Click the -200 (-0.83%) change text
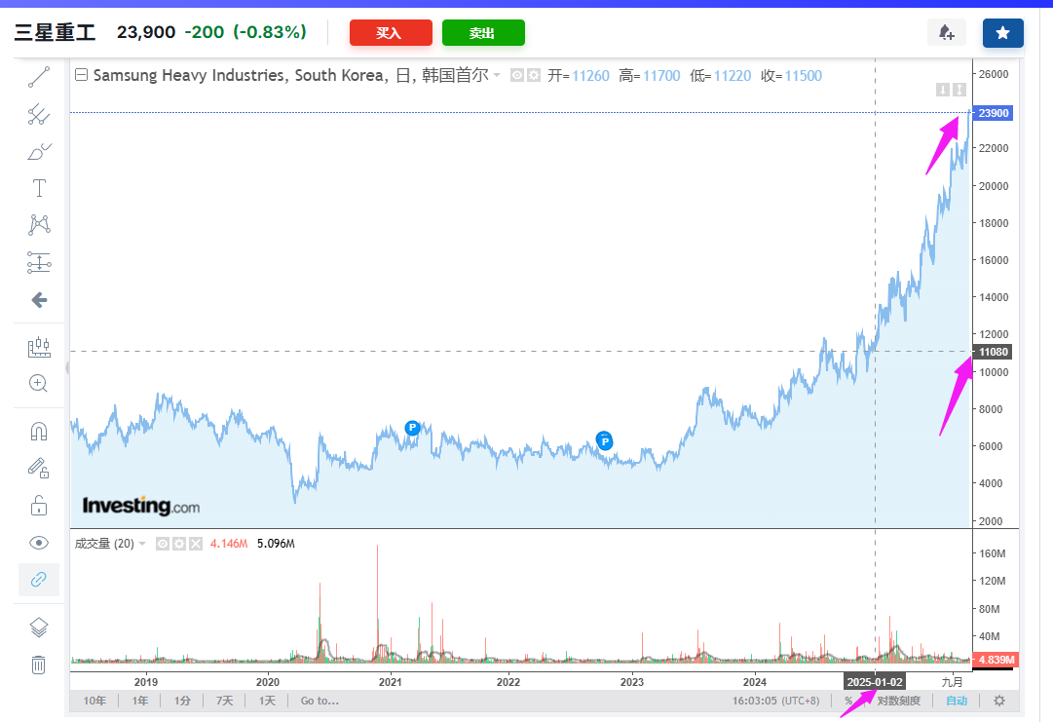Screen dimensions: 1053x722 (245, 31)
